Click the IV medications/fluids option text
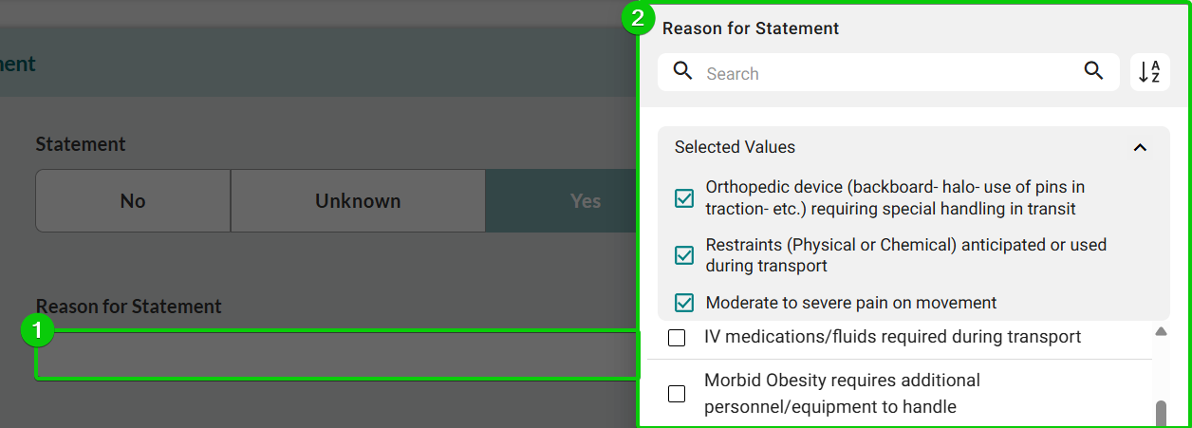This screenshot has height=428, width=1192. 892,337
